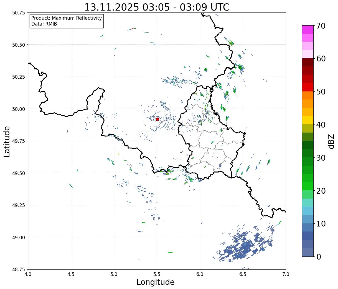Click the turquoise colorbar segment below 20
338x289 pixels.
308,203
